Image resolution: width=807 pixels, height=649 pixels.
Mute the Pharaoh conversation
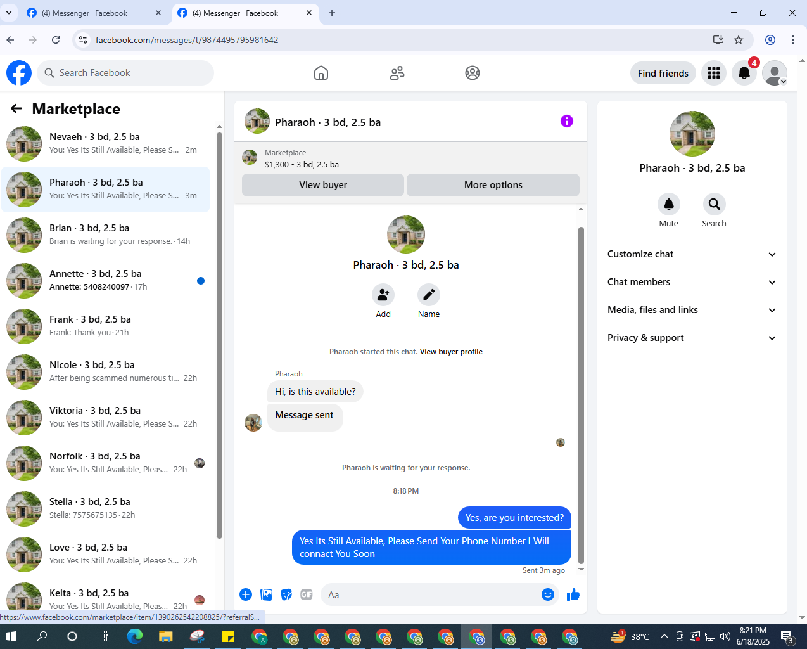point(669,204)
